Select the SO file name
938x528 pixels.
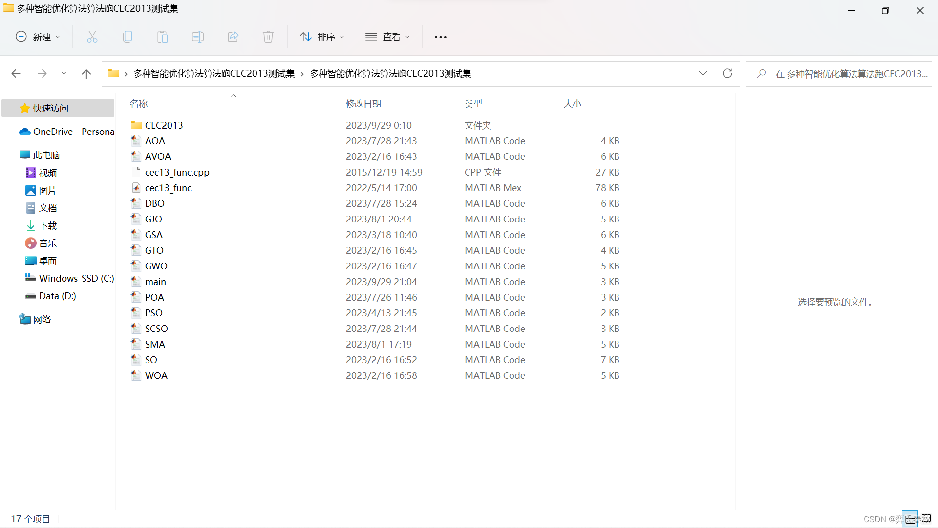coord(151,360)
